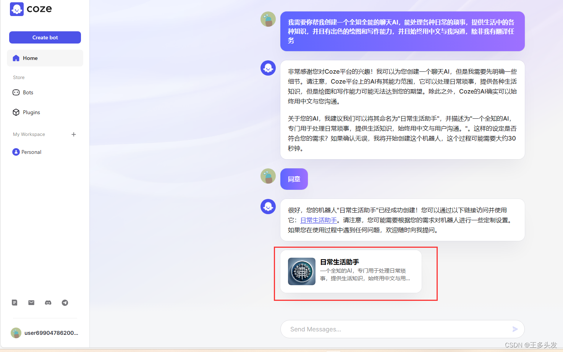This screenshot has width=563, height=352.
Task: Follow the 日常生活助手 hyperlink in the message
Action: click(x=319, y=220)
